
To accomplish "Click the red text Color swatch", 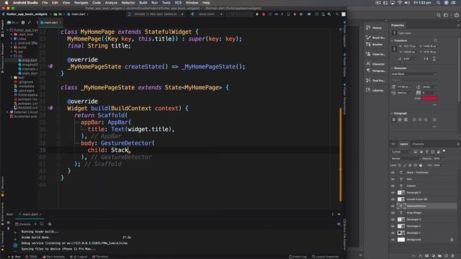I will (430, 99).
